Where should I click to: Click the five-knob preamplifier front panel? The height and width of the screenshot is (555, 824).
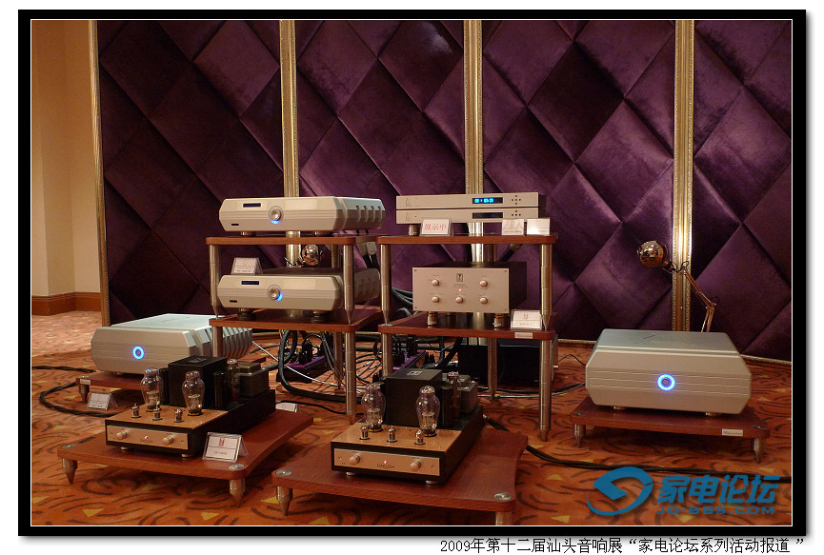[x=461, y=288]
